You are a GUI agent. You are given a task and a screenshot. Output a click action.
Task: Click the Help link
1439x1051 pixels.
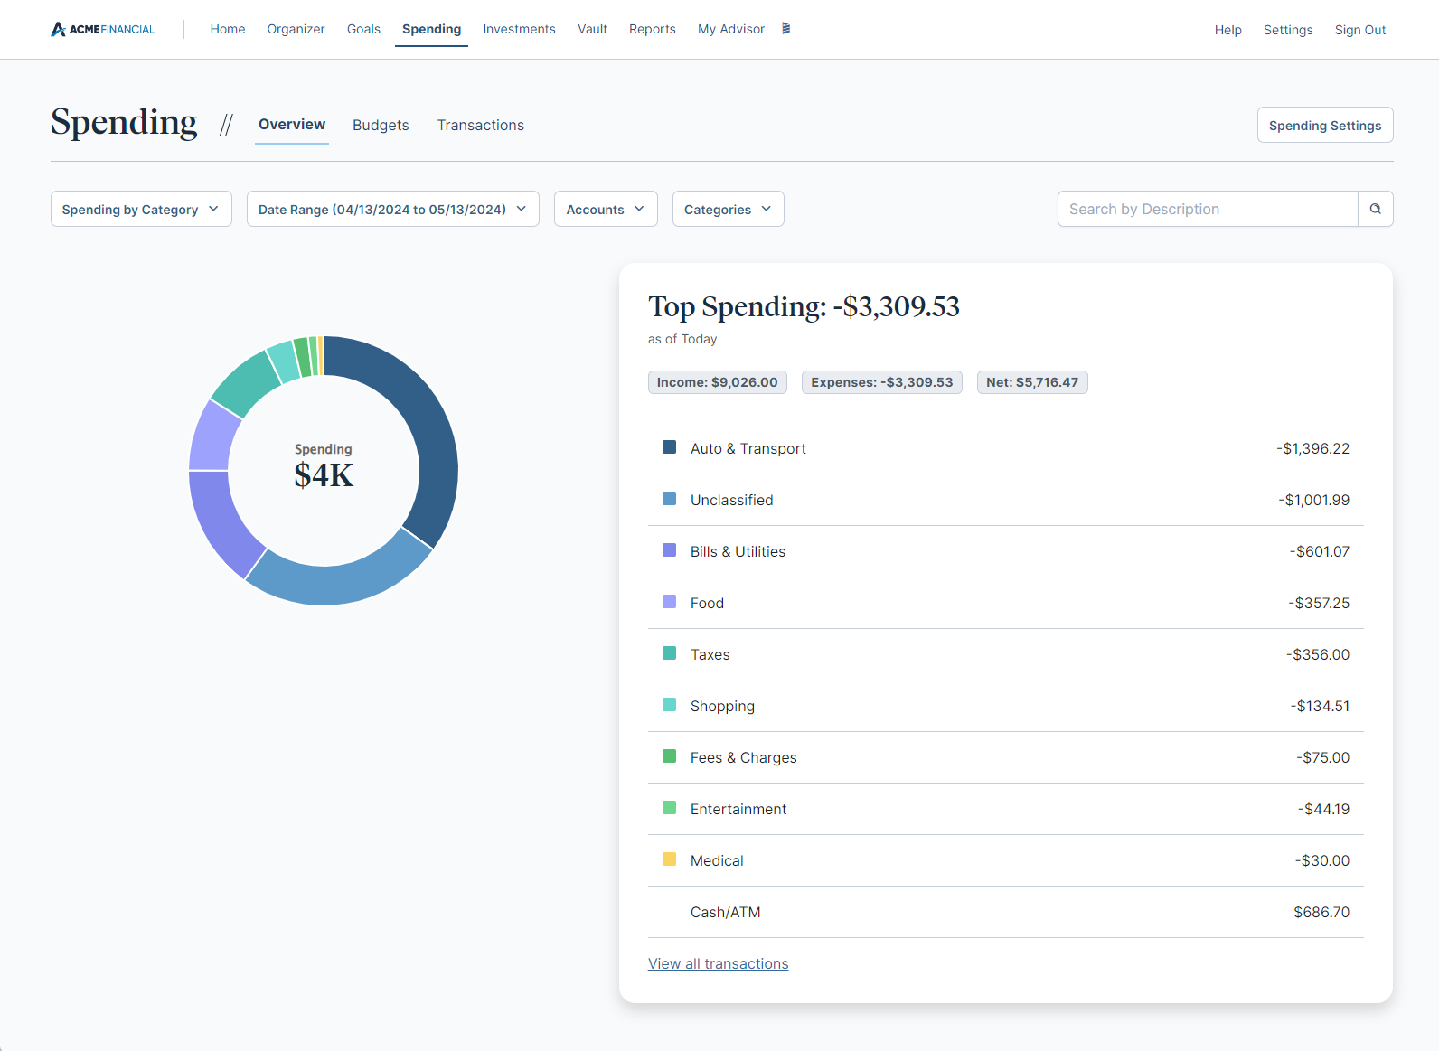coord(1227,30)
